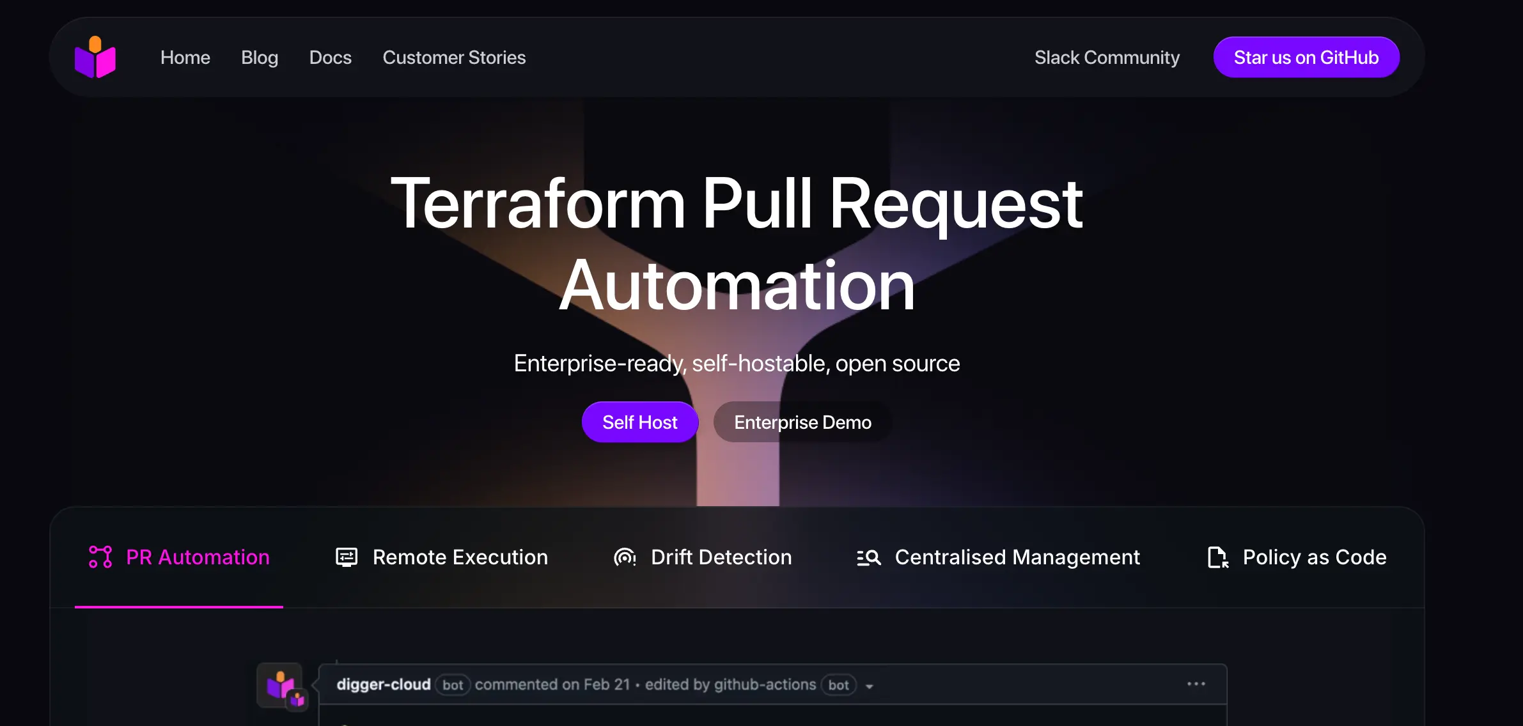Open the three-dot comment options menu
The width and height of the screenshot is (1523, 726).
[1196, 684]
